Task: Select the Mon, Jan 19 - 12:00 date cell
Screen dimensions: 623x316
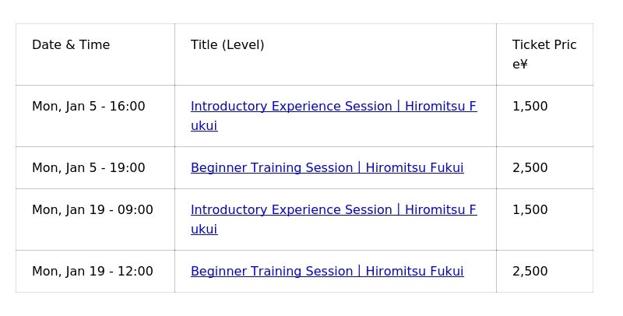Action: tap(93, 272)
